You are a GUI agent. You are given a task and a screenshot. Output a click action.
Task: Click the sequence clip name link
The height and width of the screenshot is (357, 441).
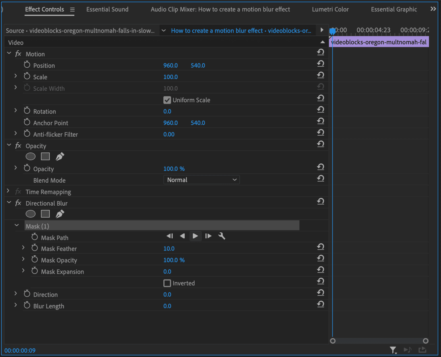(241, 31)
